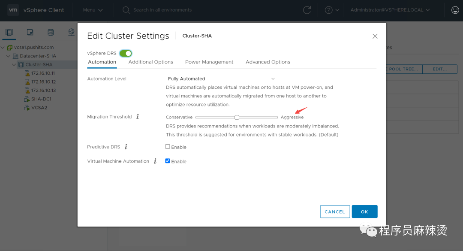The width and height of the screenshot is (463, 251).
Task: Confirm settings with OK button
Action: point(364,212)
